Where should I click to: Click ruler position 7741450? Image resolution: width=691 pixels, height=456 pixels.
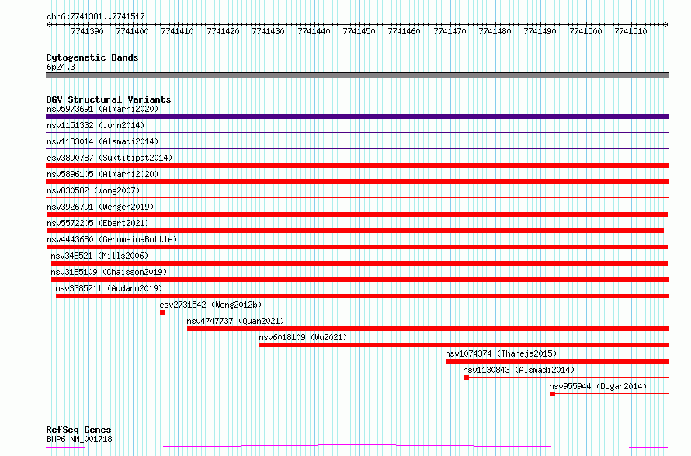[359, 31]
